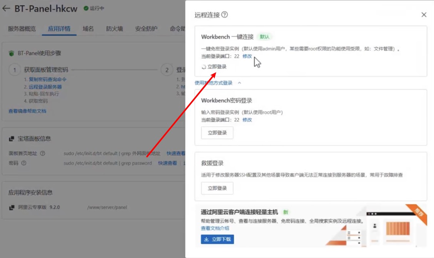Screen dimensions: 434x258
Task: Click Workbench 一键连接 立即登录 link
Action: click(217, 67)
